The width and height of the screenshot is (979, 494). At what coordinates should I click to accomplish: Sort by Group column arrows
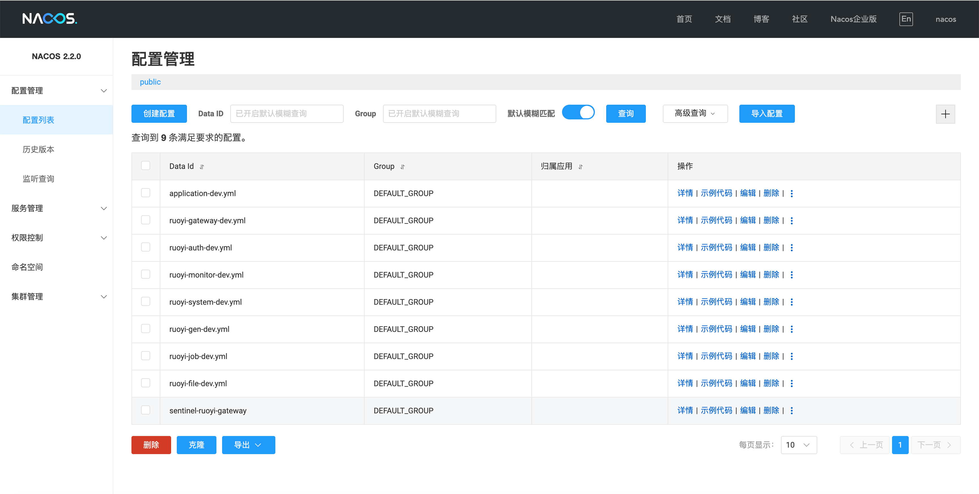[x=403, y=167]
